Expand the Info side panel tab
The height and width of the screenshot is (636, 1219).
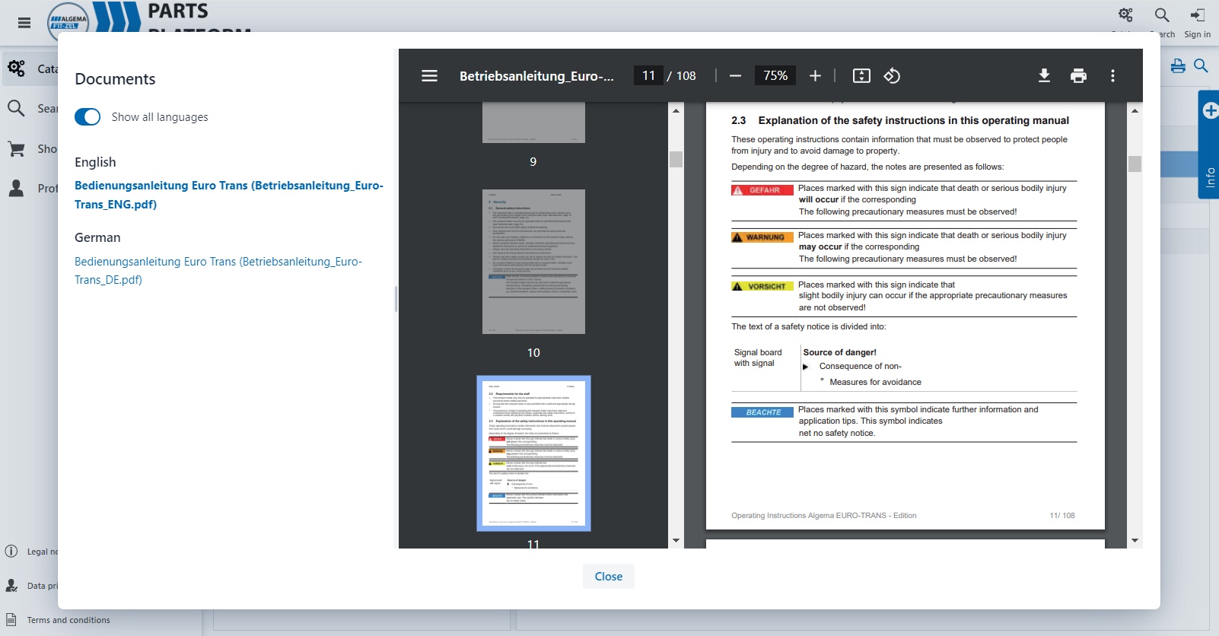pos(1209,145)
